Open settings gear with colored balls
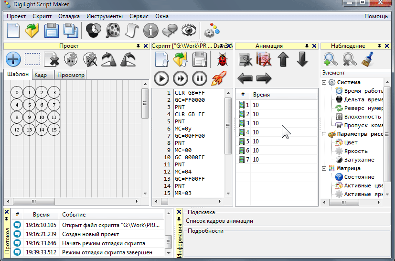Screen dimensions: 395x261 pos(212,30)
